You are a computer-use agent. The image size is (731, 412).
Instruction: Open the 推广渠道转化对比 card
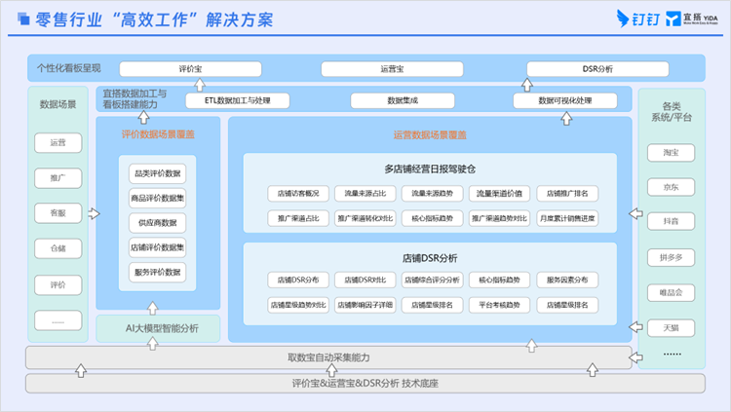(x=365, y=218)
